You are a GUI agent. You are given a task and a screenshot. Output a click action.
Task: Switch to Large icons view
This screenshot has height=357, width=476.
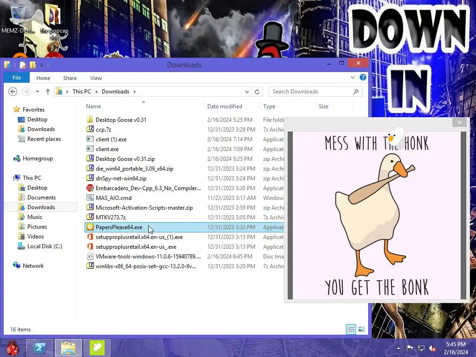(361, 330)
